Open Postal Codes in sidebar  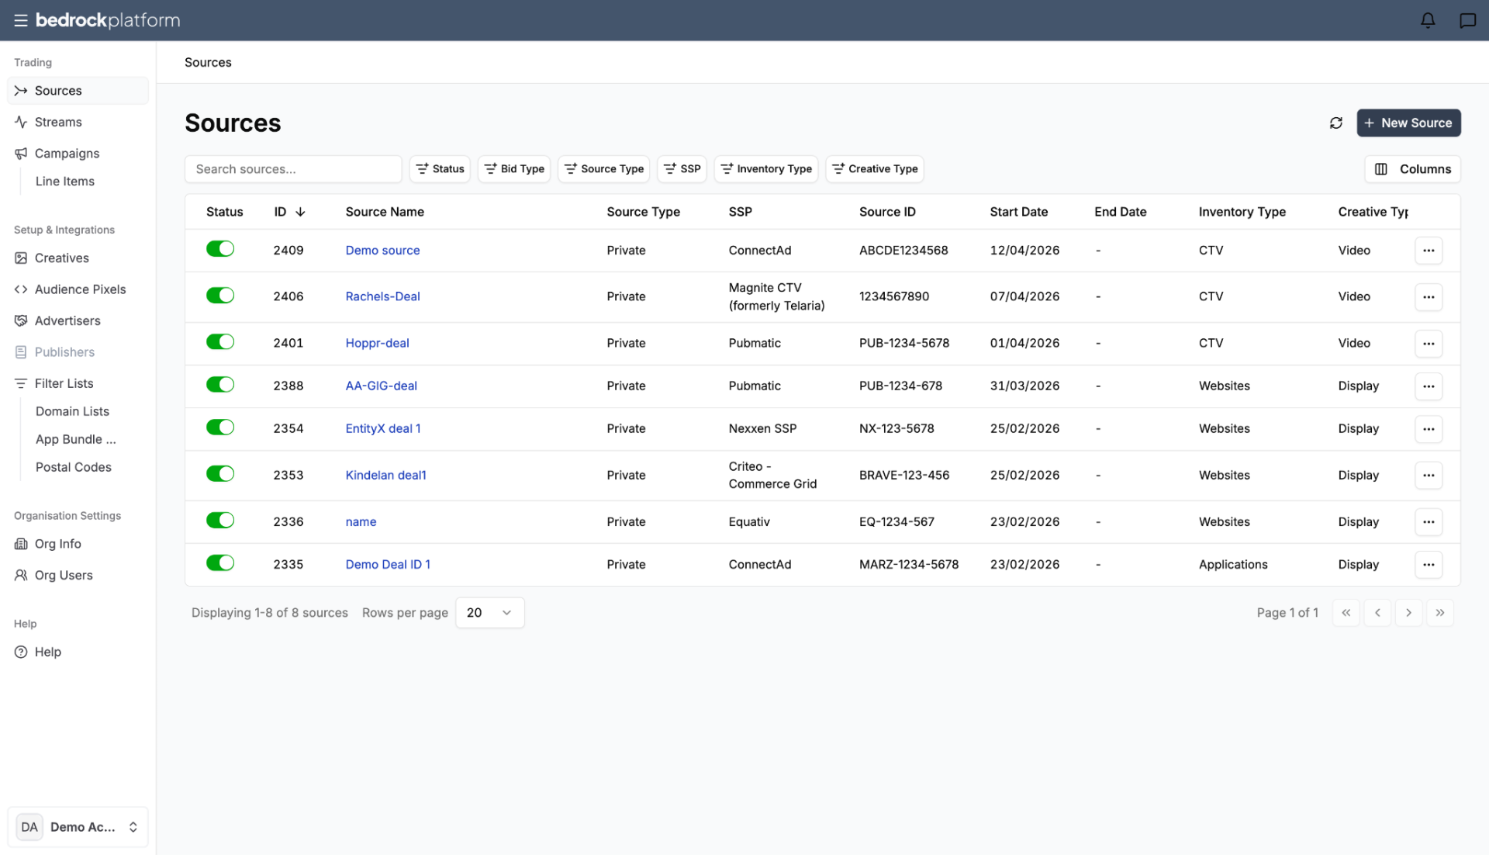74,467
